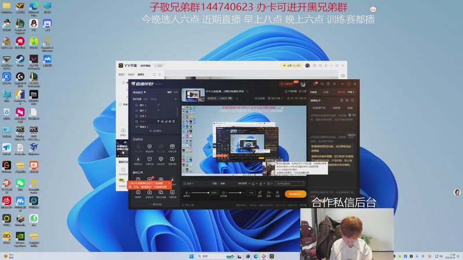The width and height of the screenshot is (463, 260).
Task: Open font color A dropdown
Action: [x=253, y=183]
